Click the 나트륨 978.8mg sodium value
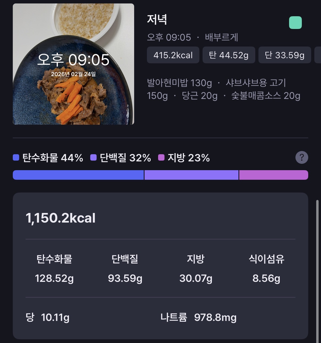321x343 pixels. tap(215, 317)
